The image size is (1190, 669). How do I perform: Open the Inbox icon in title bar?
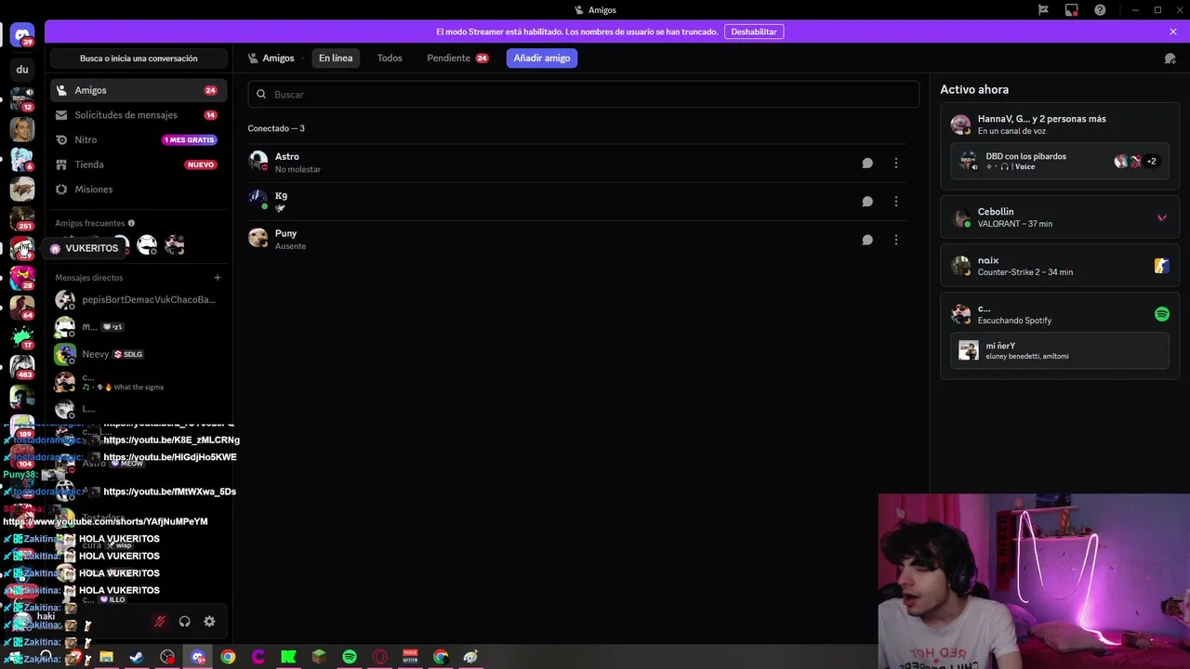(1072, 10)
